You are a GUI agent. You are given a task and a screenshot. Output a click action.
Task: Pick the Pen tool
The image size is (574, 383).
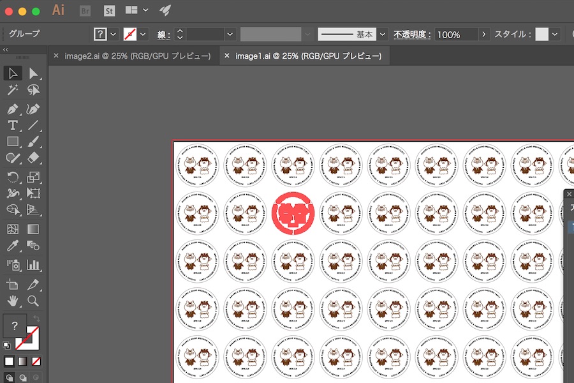[13, 108]
